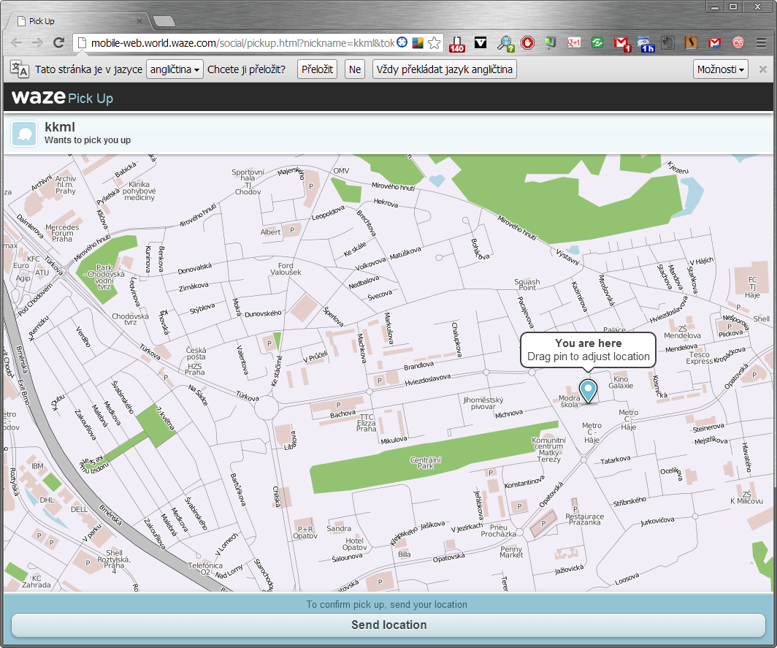Open the green monitor extension icon
This screenshot has width=777, height=648.
(x=550, y=42)
